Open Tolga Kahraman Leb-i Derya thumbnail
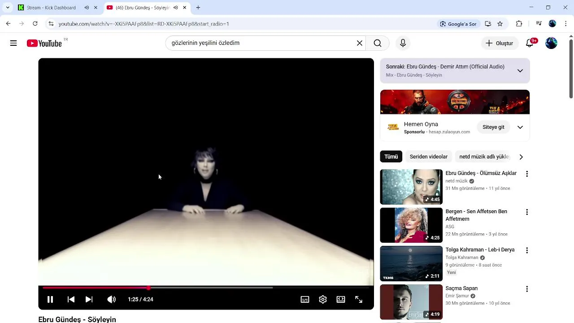The image size is (574, 323). click(411, 263)
